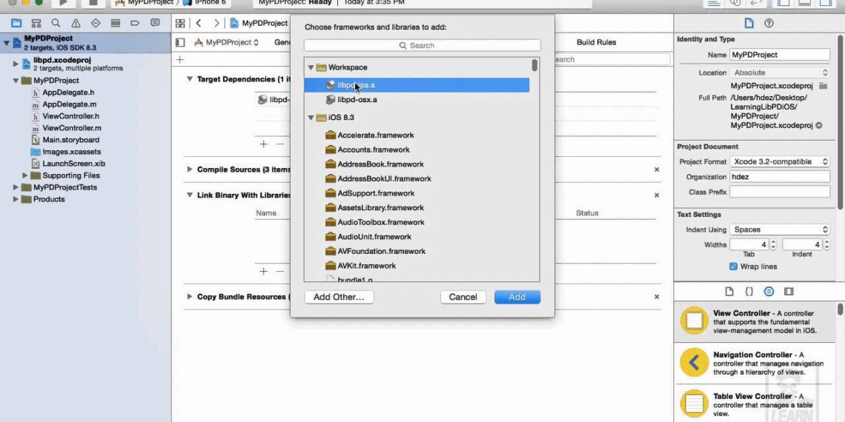Delete the Compile Sources phase with x
The height and width of the screenshot is (422, 845).
pyautogui.click(x=657, y=170)
